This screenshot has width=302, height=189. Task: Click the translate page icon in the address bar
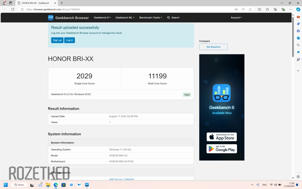[x=236, y=9]
